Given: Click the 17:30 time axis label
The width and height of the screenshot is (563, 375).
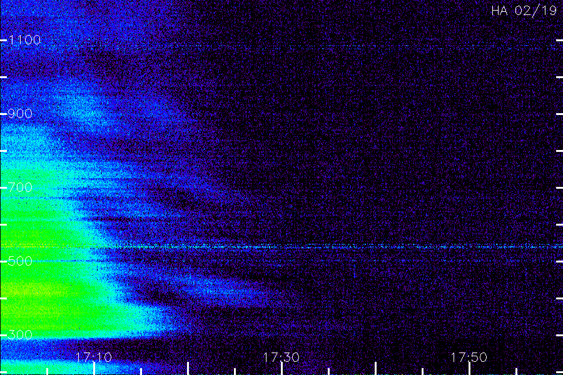Looking at the screenshot, I should pyautogui.click(x=281, y=357).
